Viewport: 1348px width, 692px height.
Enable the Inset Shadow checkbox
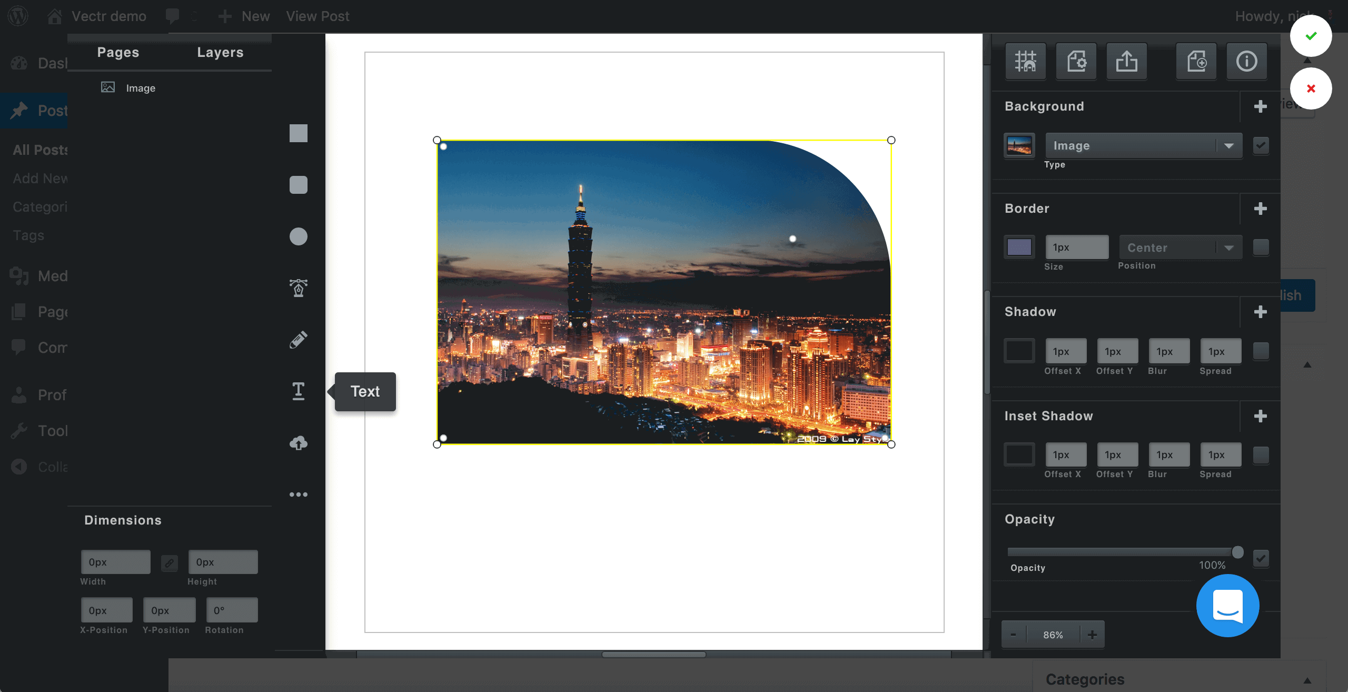(1261, 454)
